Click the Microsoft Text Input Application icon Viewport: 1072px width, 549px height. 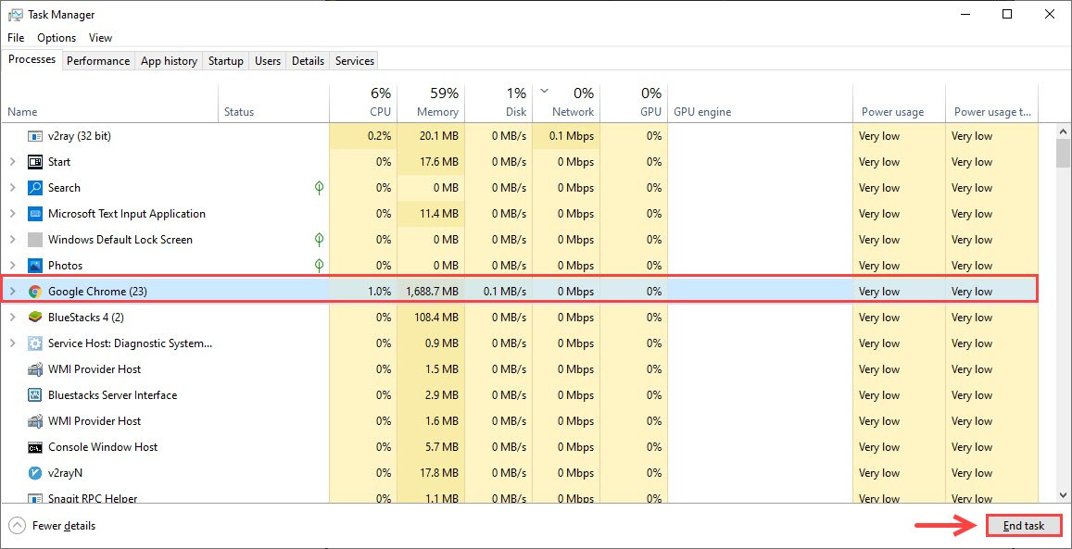(x=35, y=214)
